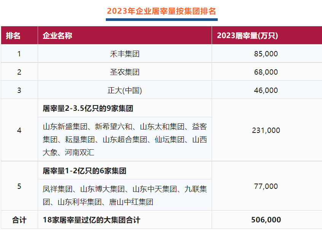Click the value 231,000
Image resolution: width=322 pixels, height=230 pixels.
266,130
